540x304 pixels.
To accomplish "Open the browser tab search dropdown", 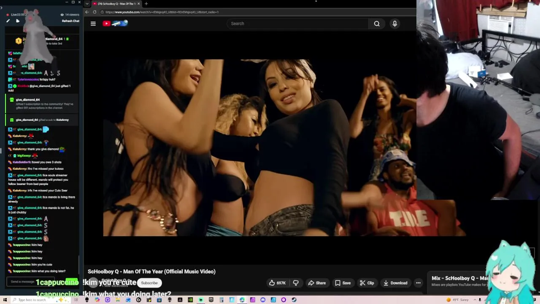I will (87, 4).
